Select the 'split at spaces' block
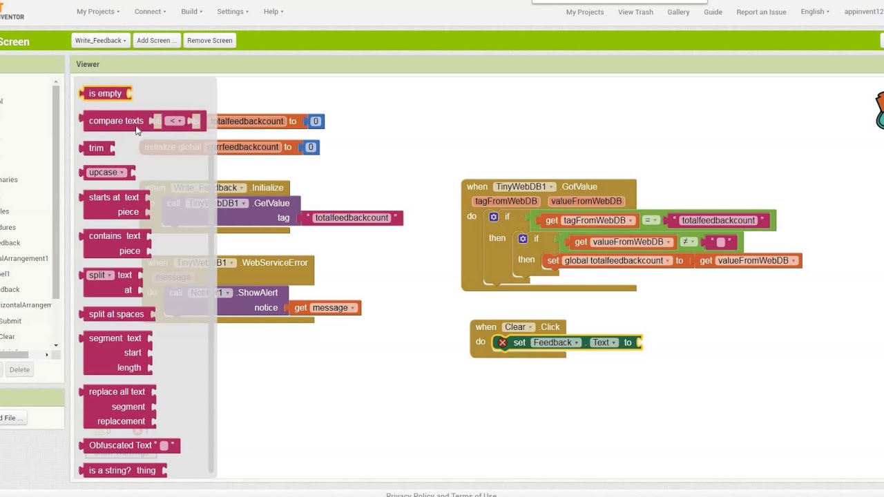 click(117, 315)
